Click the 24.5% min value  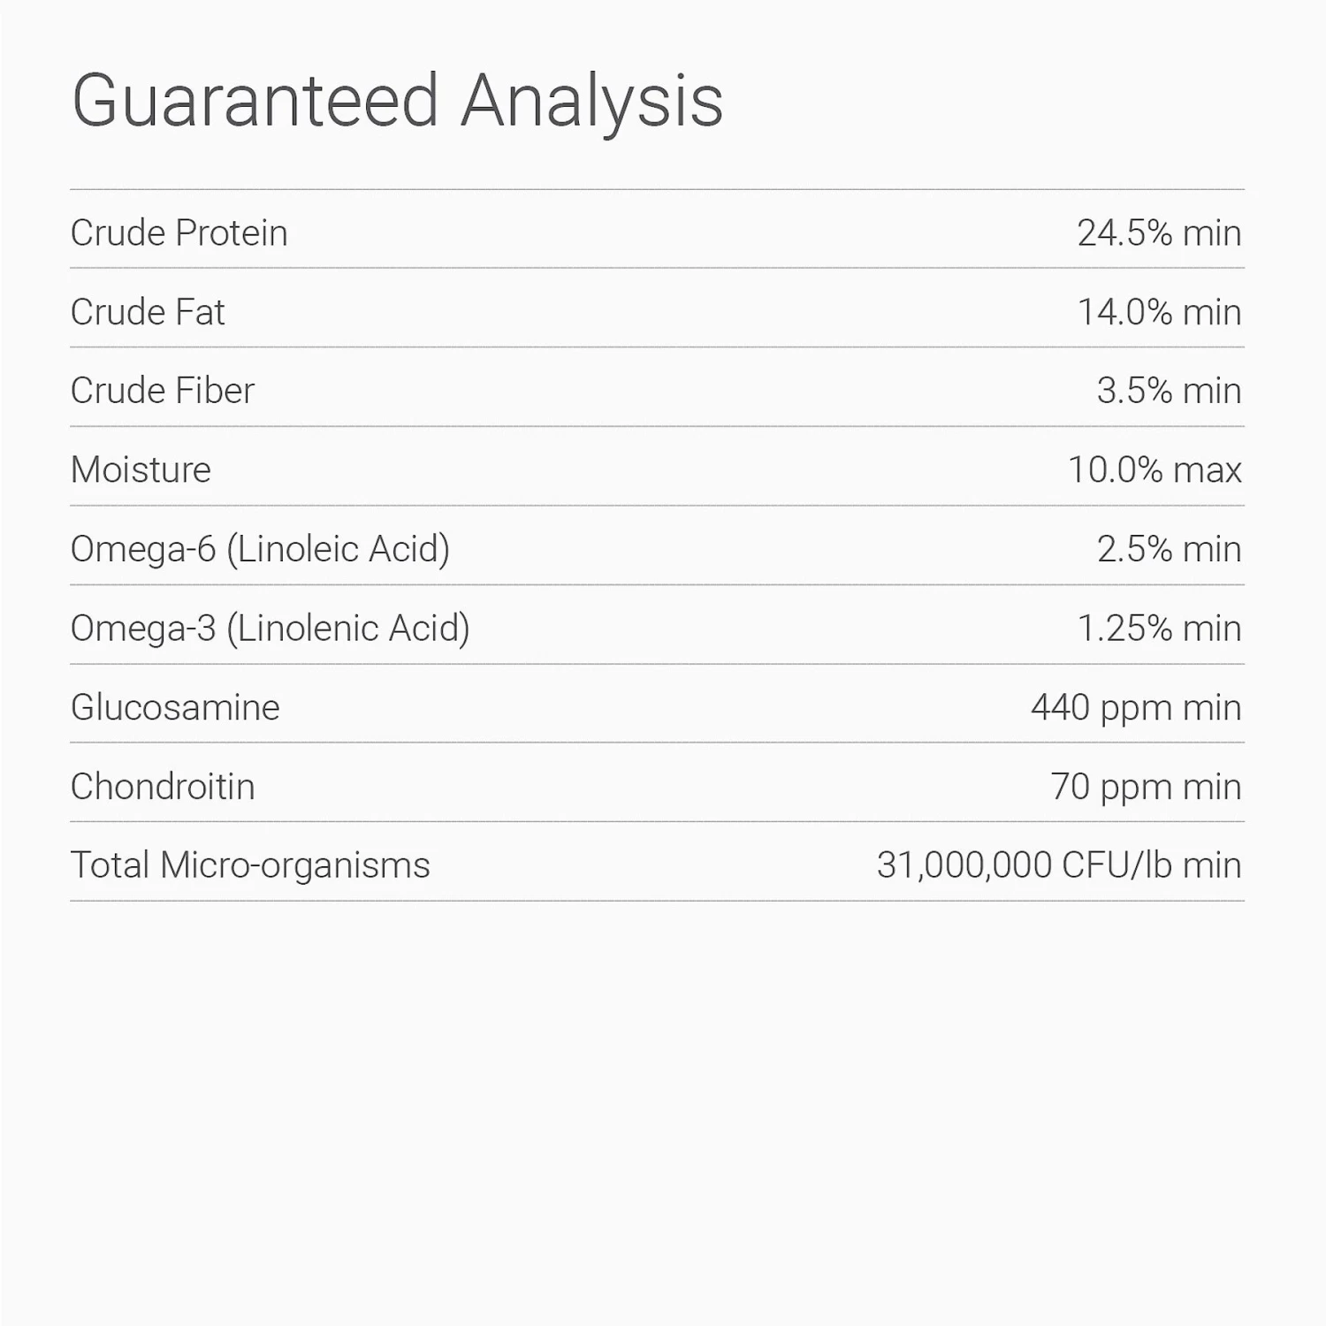coord(1158,233)
